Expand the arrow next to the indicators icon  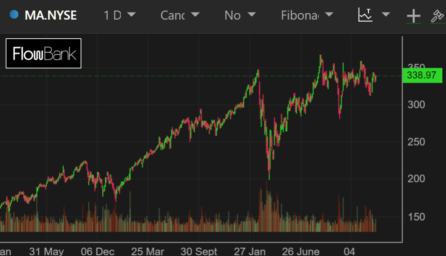click(x=385, y=15)
